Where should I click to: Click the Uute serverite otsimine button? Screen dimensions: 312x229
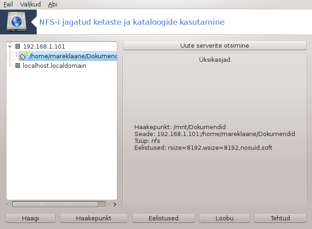(x=215, y=45)
